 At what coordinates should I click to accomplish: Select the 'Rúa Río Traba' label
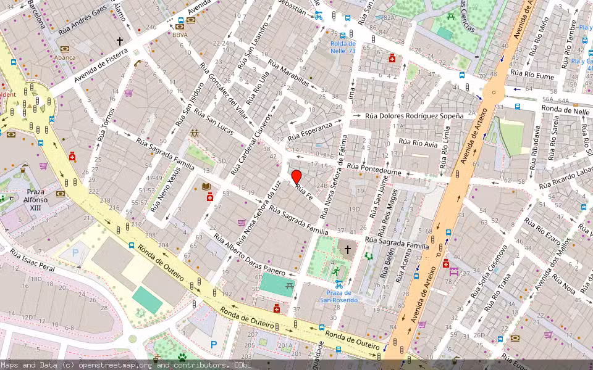click(x=497, y=293)
